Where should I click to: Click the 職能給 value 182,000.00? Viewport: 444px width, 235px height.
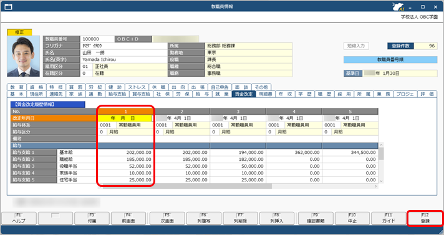click(x=238, y=159)
